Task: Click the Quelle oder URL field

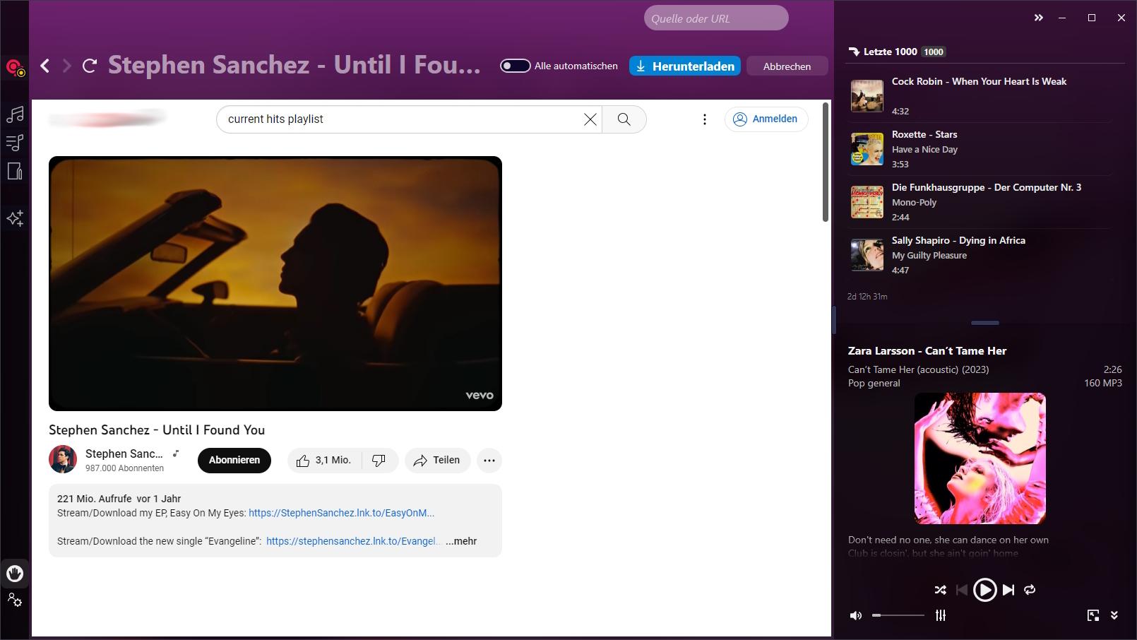Action: coord(716,18)
